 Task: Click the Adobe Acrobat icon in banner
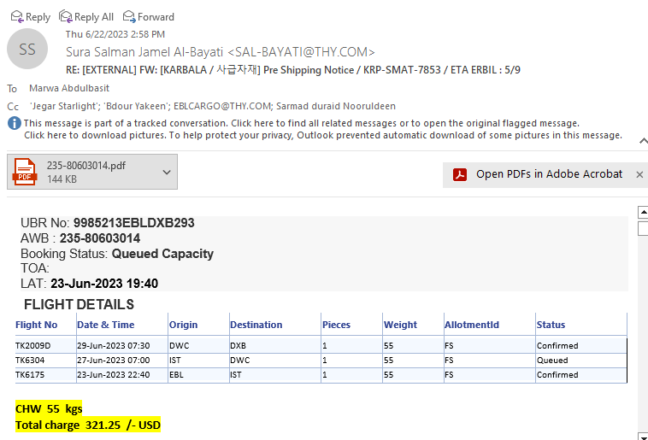point(460,174)
